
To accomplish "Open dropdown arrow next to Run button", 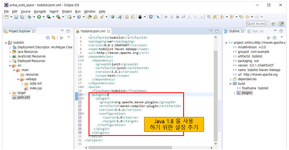I will [44, 17].
